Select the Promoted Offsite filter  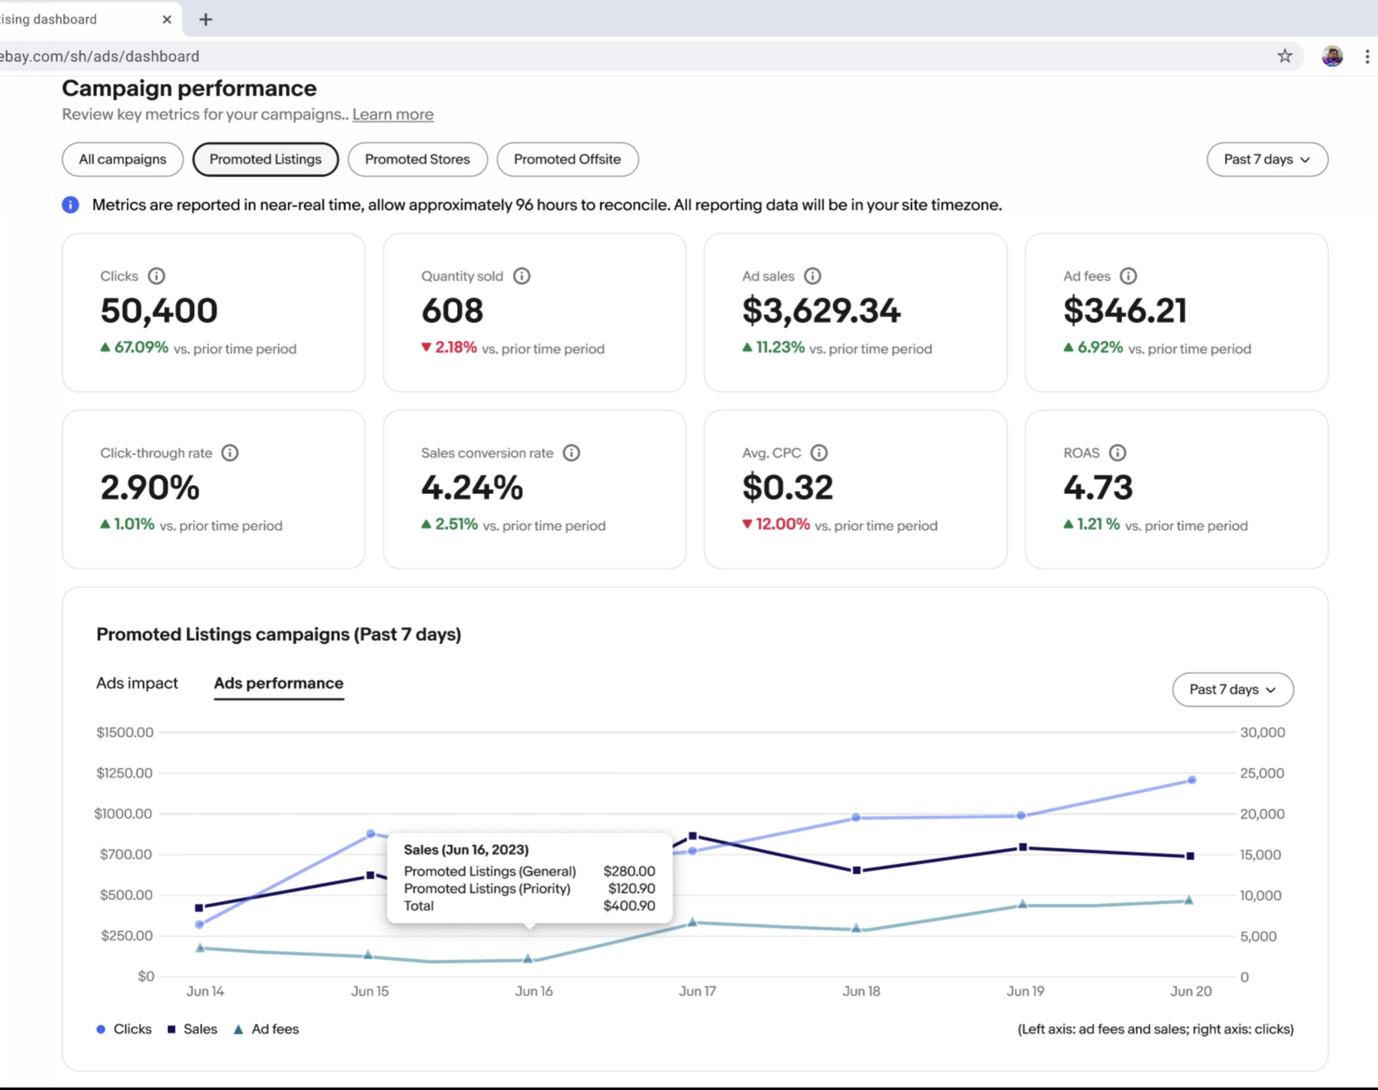pos(568,159)
